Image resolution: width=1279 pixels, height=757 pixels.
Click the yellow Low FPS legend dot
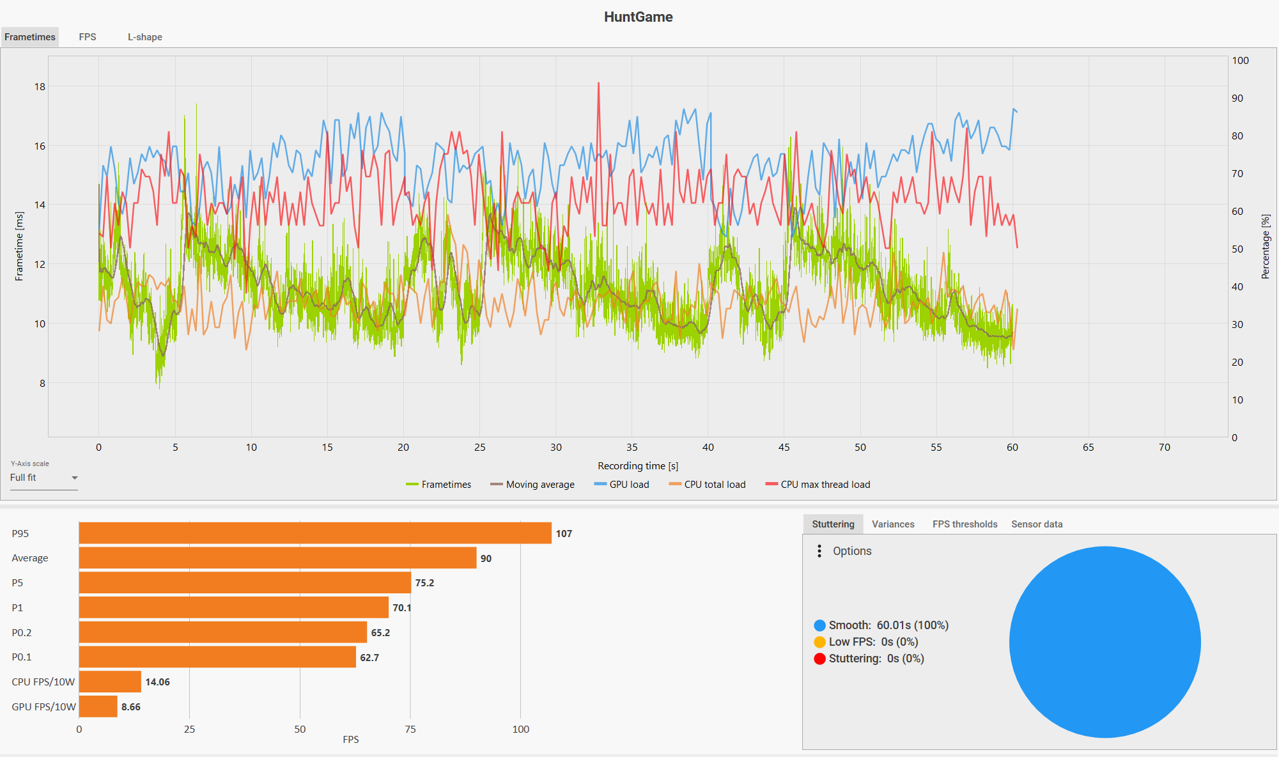point(819,642)
